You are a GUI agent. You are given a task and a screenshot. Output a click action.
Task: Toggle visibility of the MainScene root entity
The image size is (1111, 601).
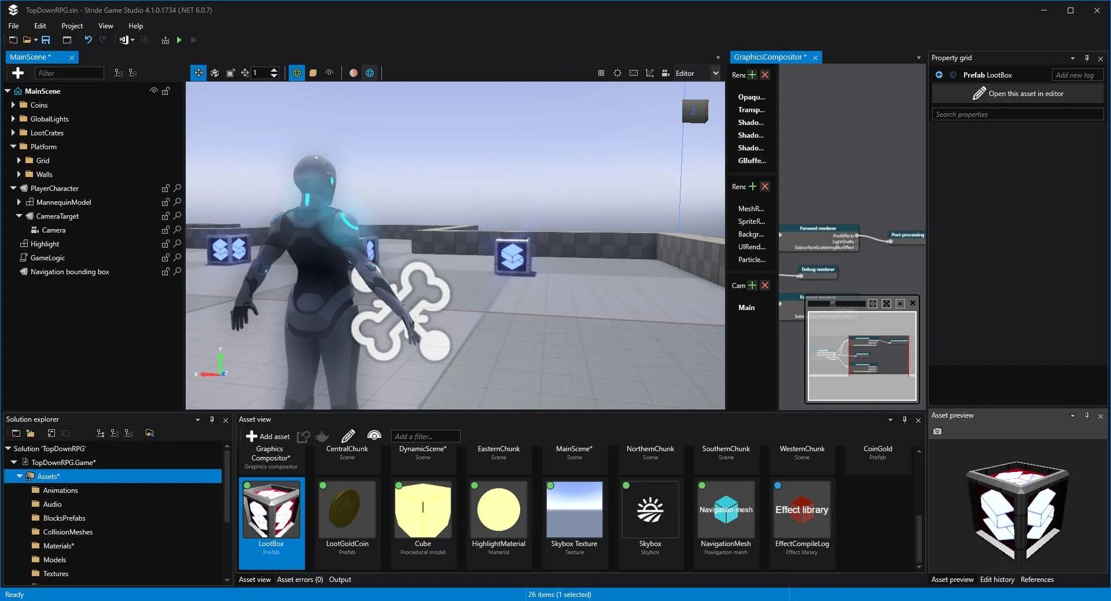153,91
